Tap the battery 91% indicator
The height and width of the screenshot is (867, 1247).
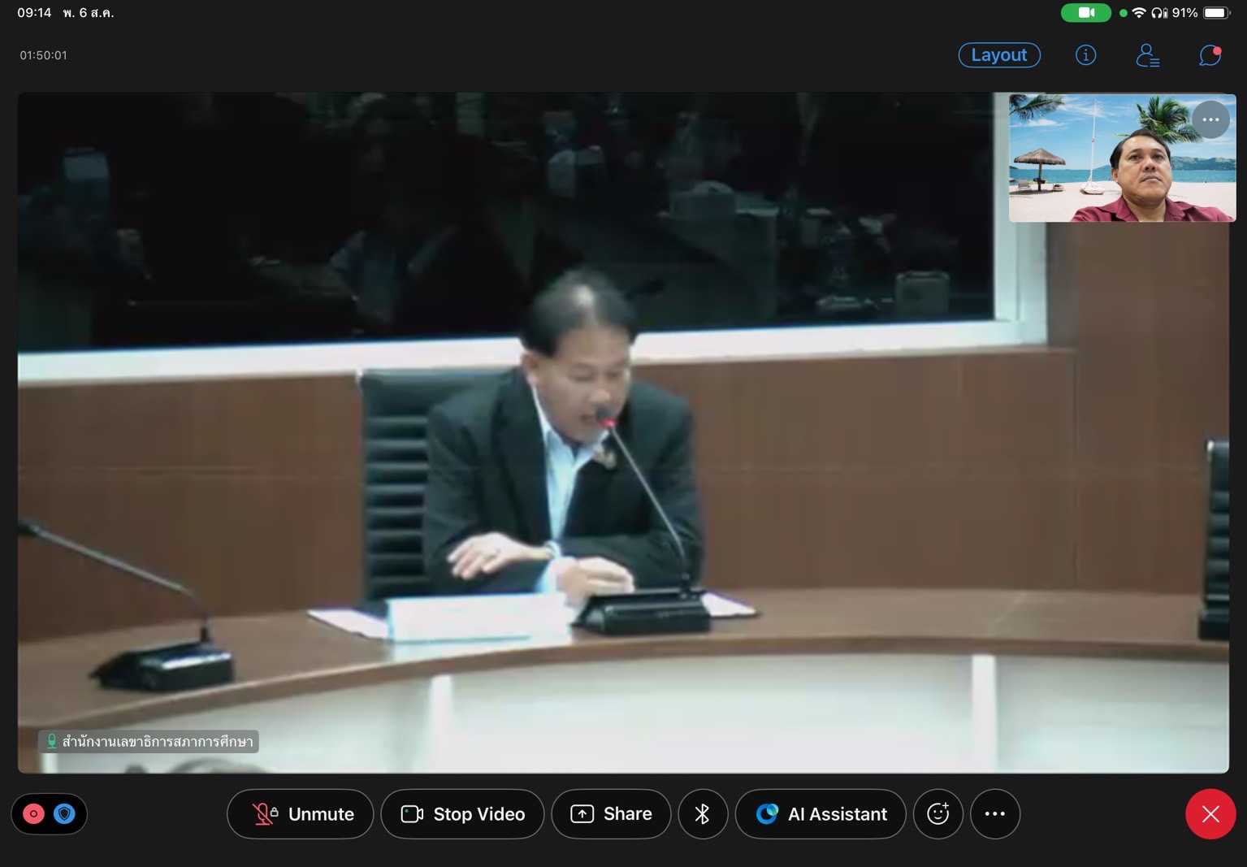click(1201, 12)
